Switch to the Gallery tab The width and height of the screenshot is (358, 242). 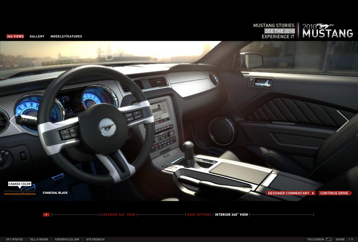tap(37, 36)
